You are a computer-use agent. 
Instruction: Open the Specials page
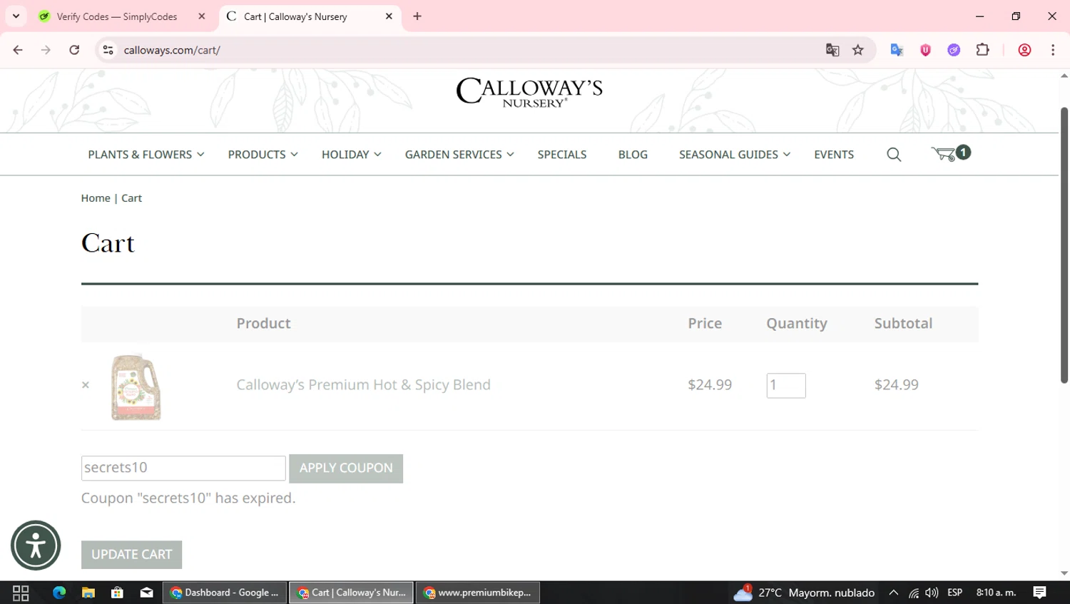[562, 155]
